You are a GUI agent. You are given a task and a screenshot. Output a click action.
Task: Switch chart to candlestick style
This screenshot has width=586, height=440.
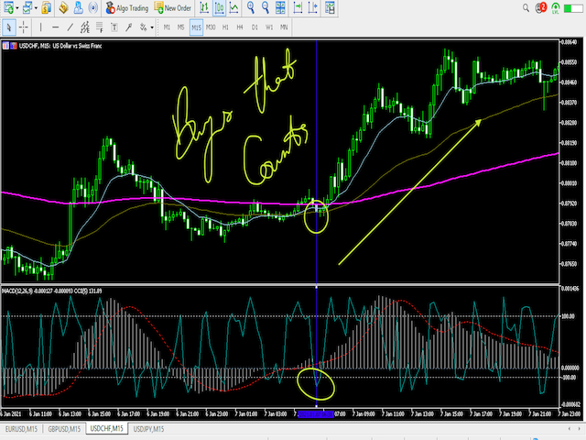tap(220, 7)
